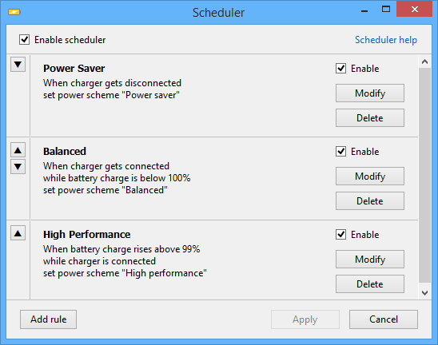438x345 pixels.
Task: Cancel the scheduler changes
Action: 384,319
